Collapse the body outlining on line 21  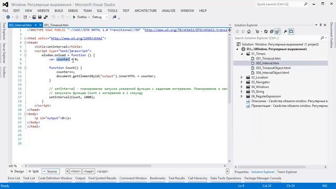(25, 114)
